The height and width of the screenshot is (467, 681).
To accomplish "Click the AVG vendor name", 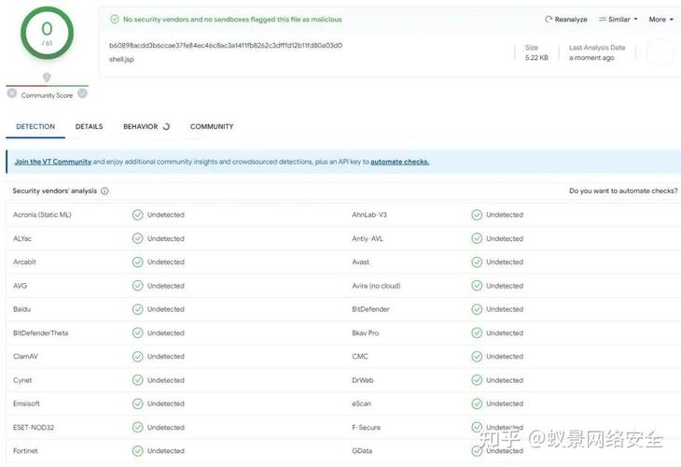I will tap(20, 286).
